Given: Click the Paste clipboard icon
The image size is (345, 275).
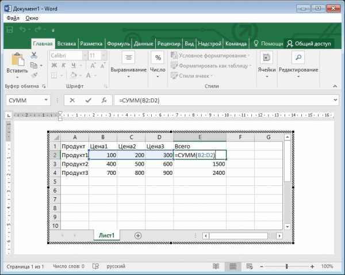Looking at the screenshot, I should click(18, 59).
